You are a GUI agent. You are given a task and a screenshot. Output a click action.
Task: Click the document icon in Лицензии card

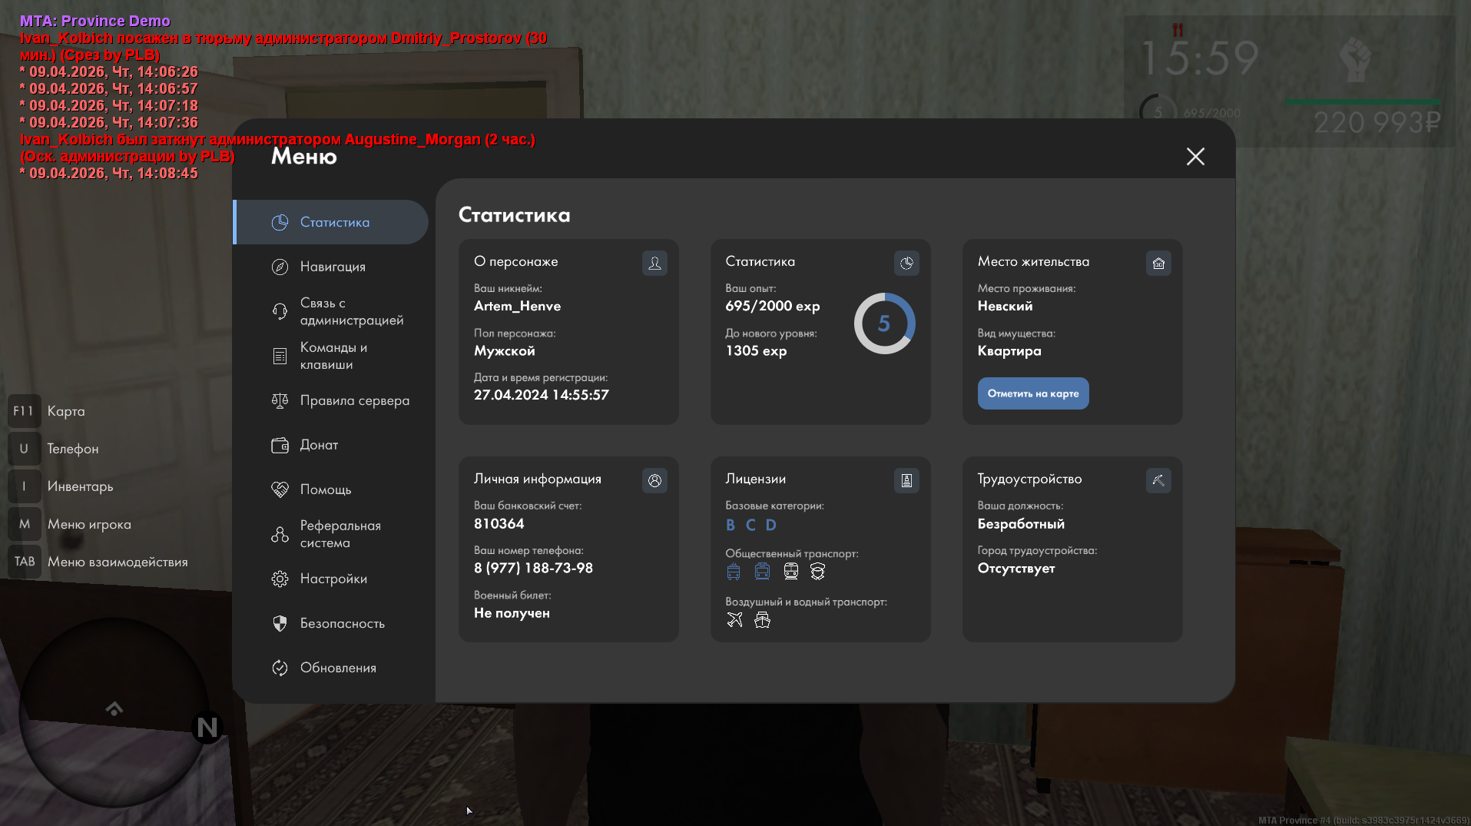click(x=906, y=481)
